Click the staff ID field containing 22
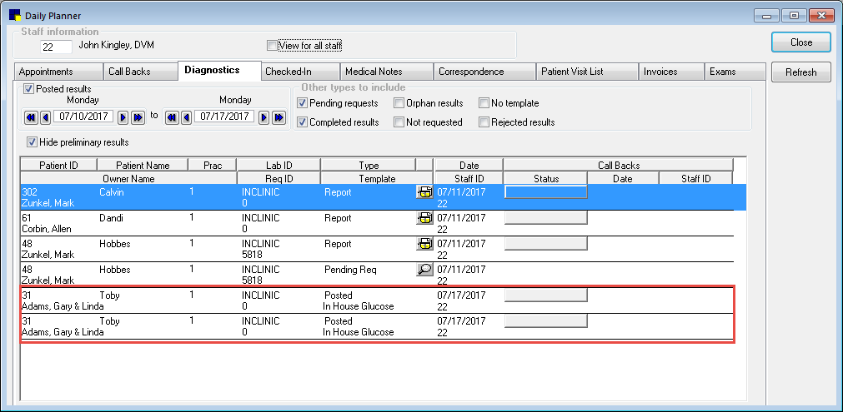843x412 pixels. (57, 47)
